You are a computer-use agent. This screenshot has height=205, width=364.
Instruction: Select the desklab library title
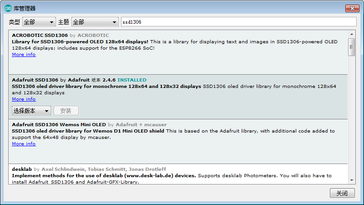(x=22, y=169)
